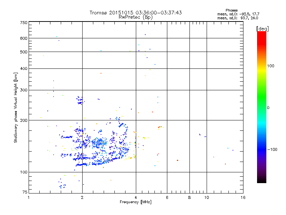This screenshot has width=286, height=215.
Task: Click the y-axis tick label '600'
Action: (x=24, y=38)
